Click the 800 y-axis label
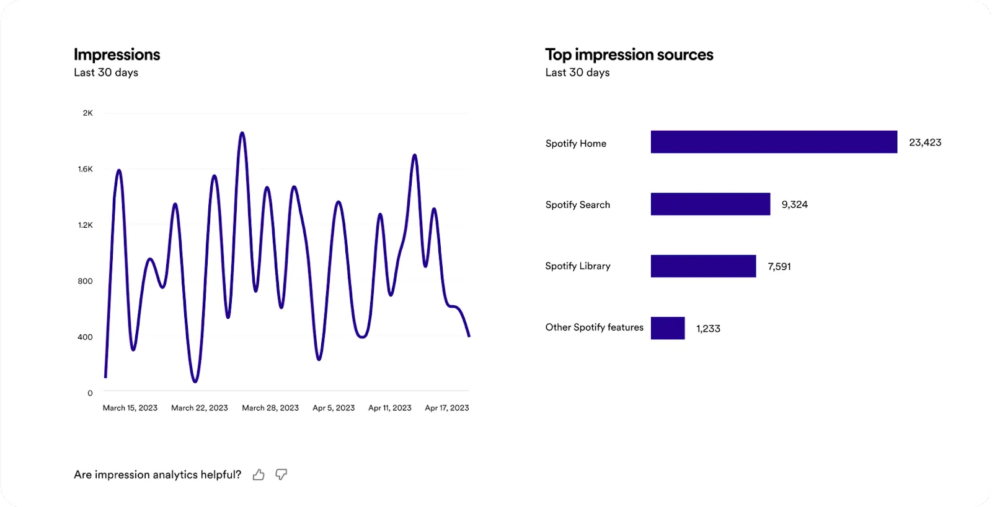 pyautogui.click(x=86, y=281)
